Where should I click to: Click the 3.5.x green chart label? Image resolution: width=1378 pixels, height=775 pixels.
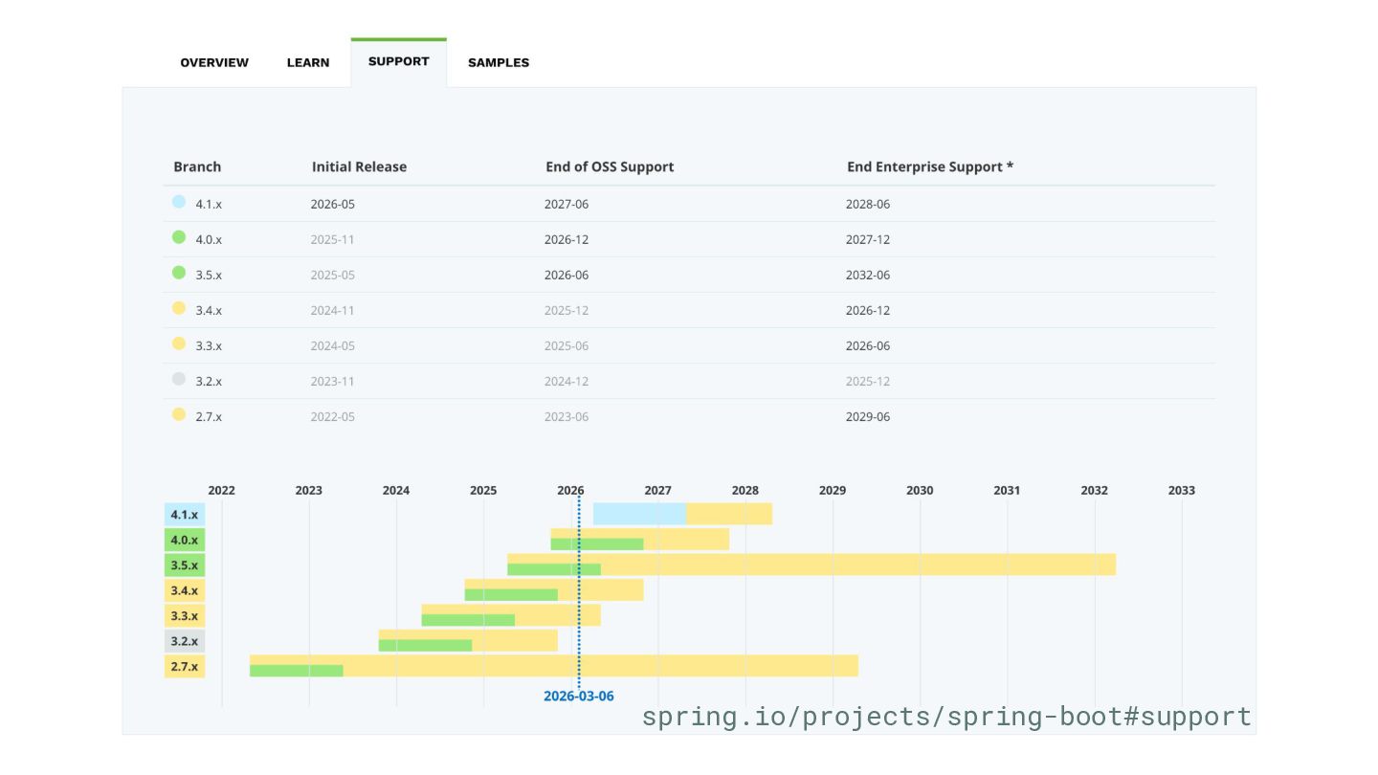(x=185, y=565)
